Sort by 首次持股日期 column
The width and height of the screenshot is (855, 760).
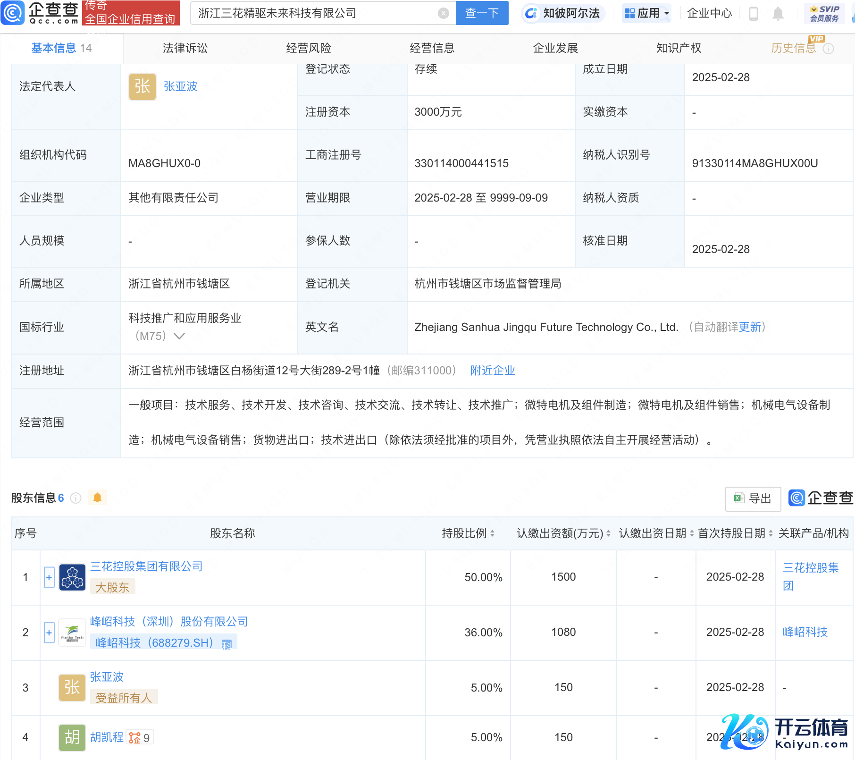coord(771,533)
